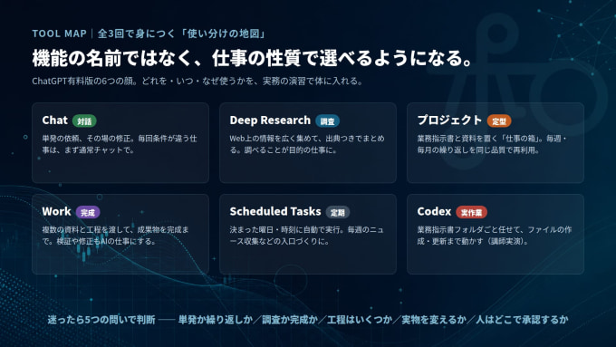Click the Scheduled Tasks card title
The width and height of the screenshot is (616, 347).
click(275, 211)
